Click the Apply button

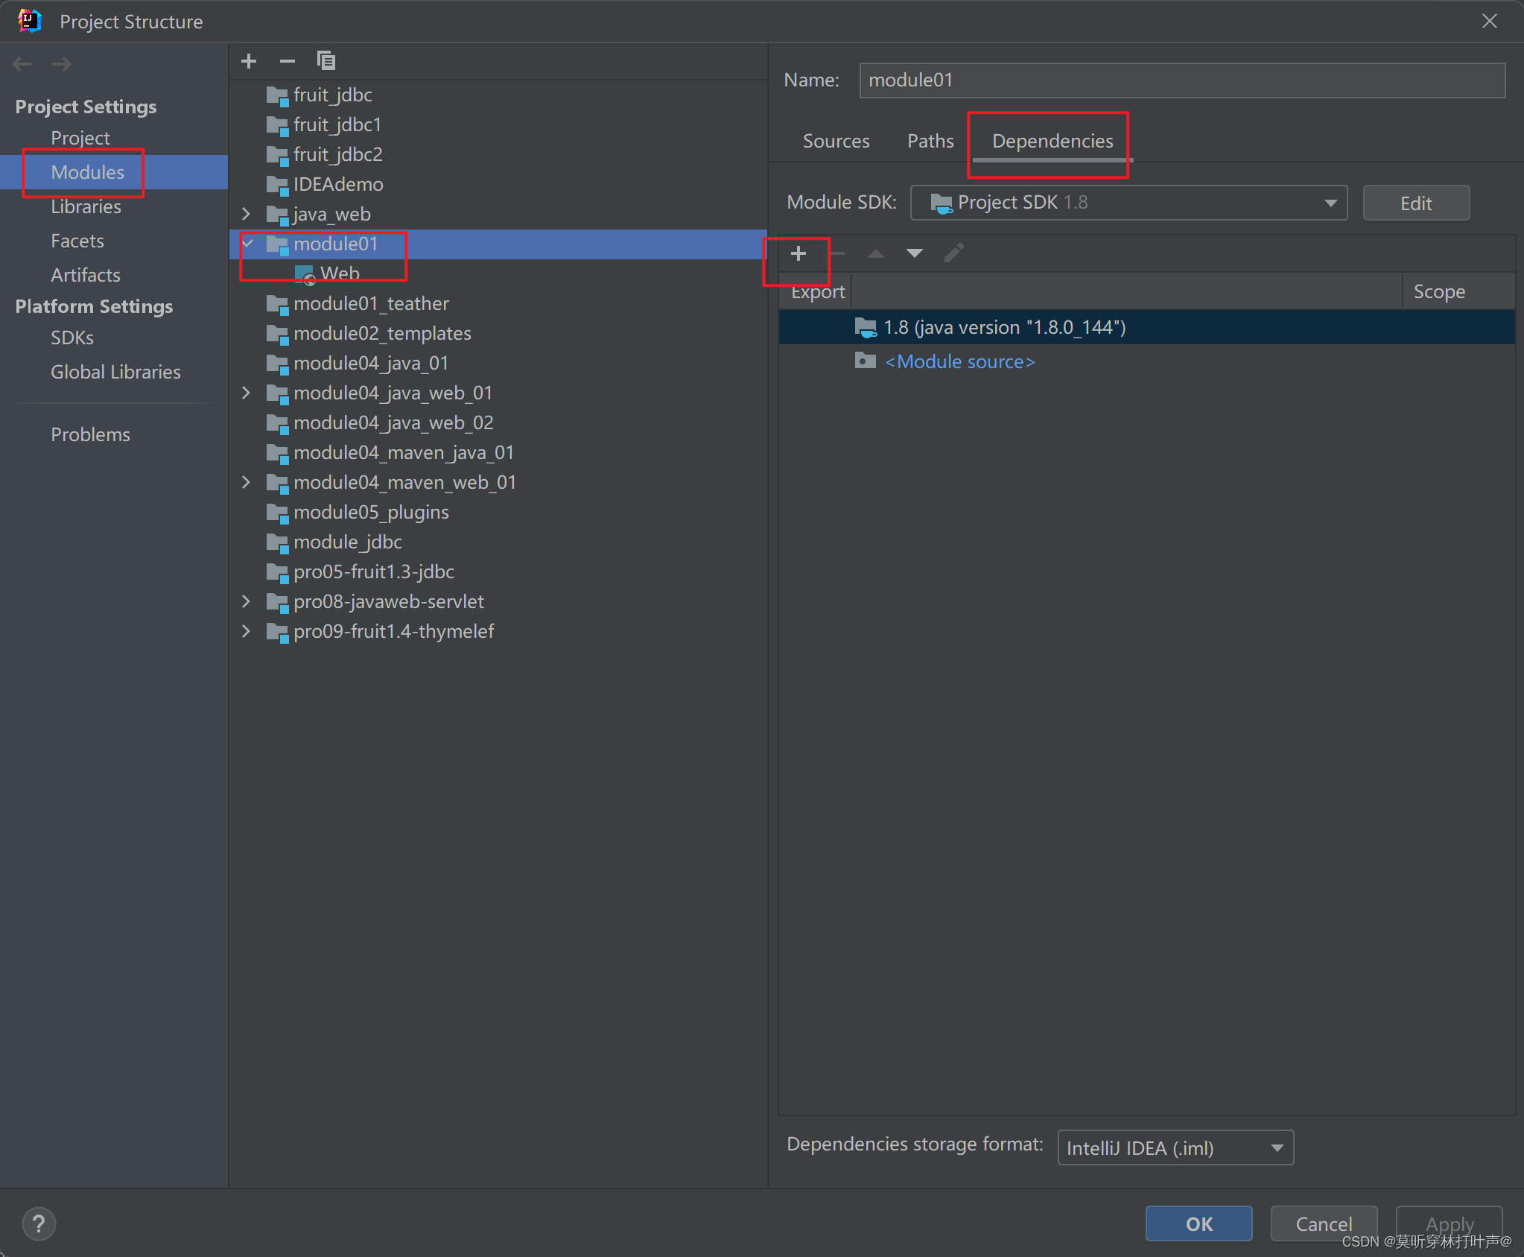tap(1450, 1223)
